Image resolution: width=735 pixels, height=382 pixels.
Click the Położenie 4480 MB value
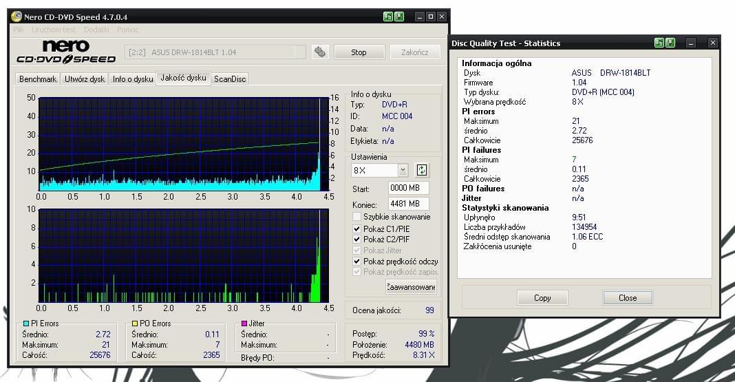coord(420,345)
